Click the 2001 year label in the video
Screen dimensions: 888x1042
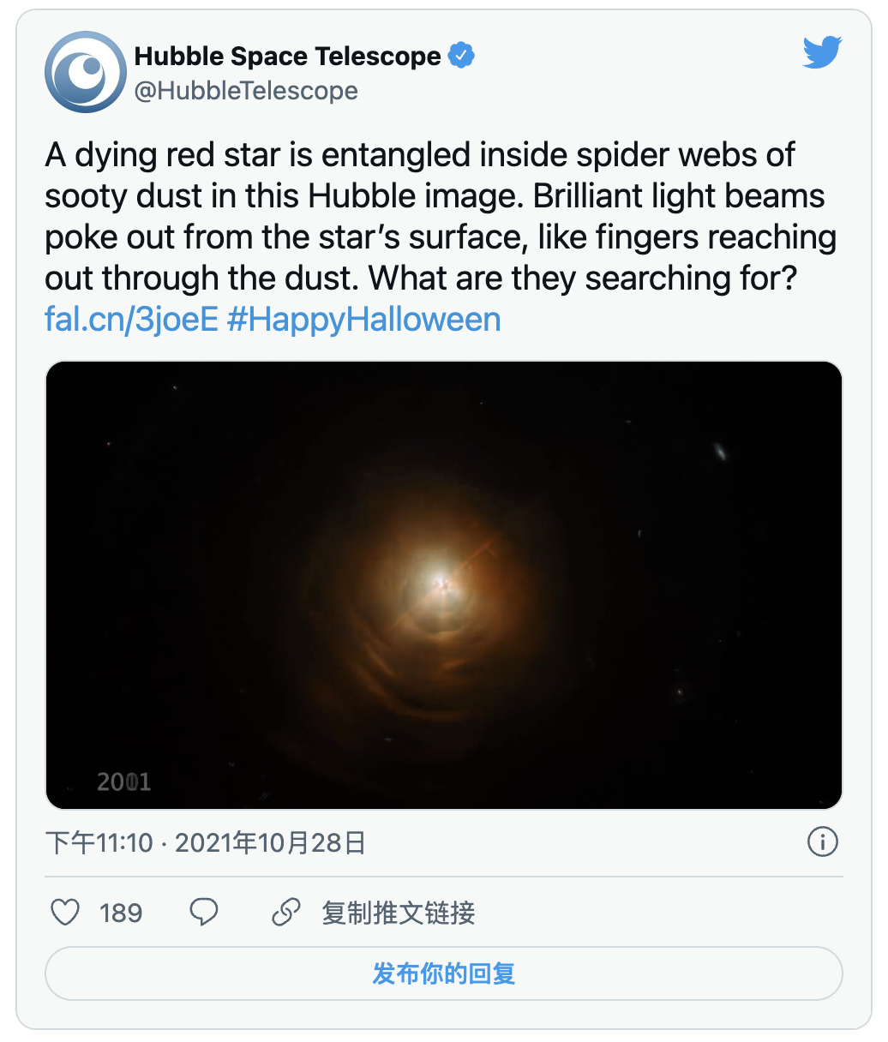click(x=123, y=781)
